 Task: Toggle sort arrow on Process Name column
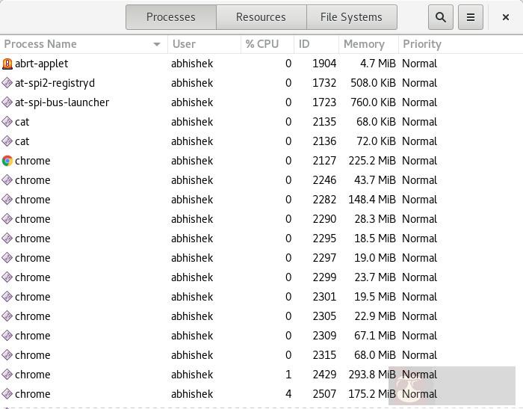coord(157,44)
